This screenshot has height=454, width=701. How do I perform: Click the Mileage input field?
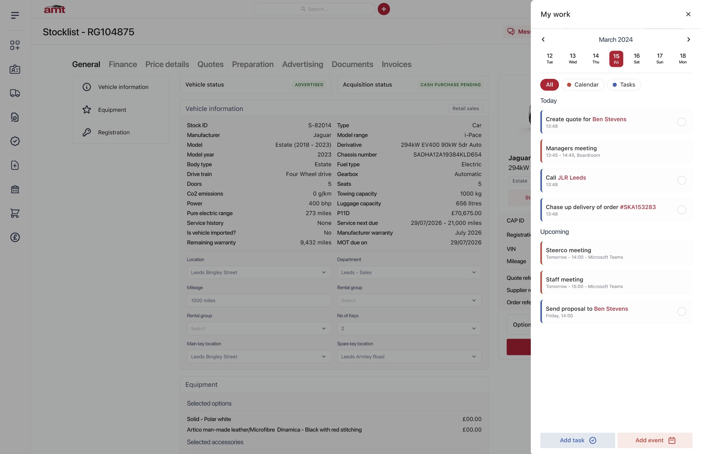[x=259, y=300]
